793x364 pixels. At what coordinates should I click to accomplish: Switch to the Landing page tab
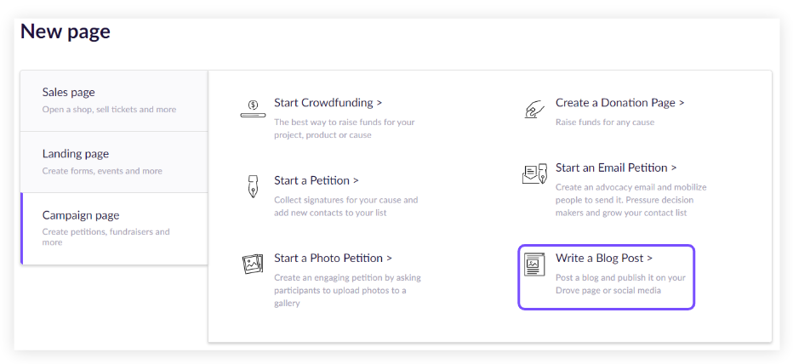click(114, 162)
